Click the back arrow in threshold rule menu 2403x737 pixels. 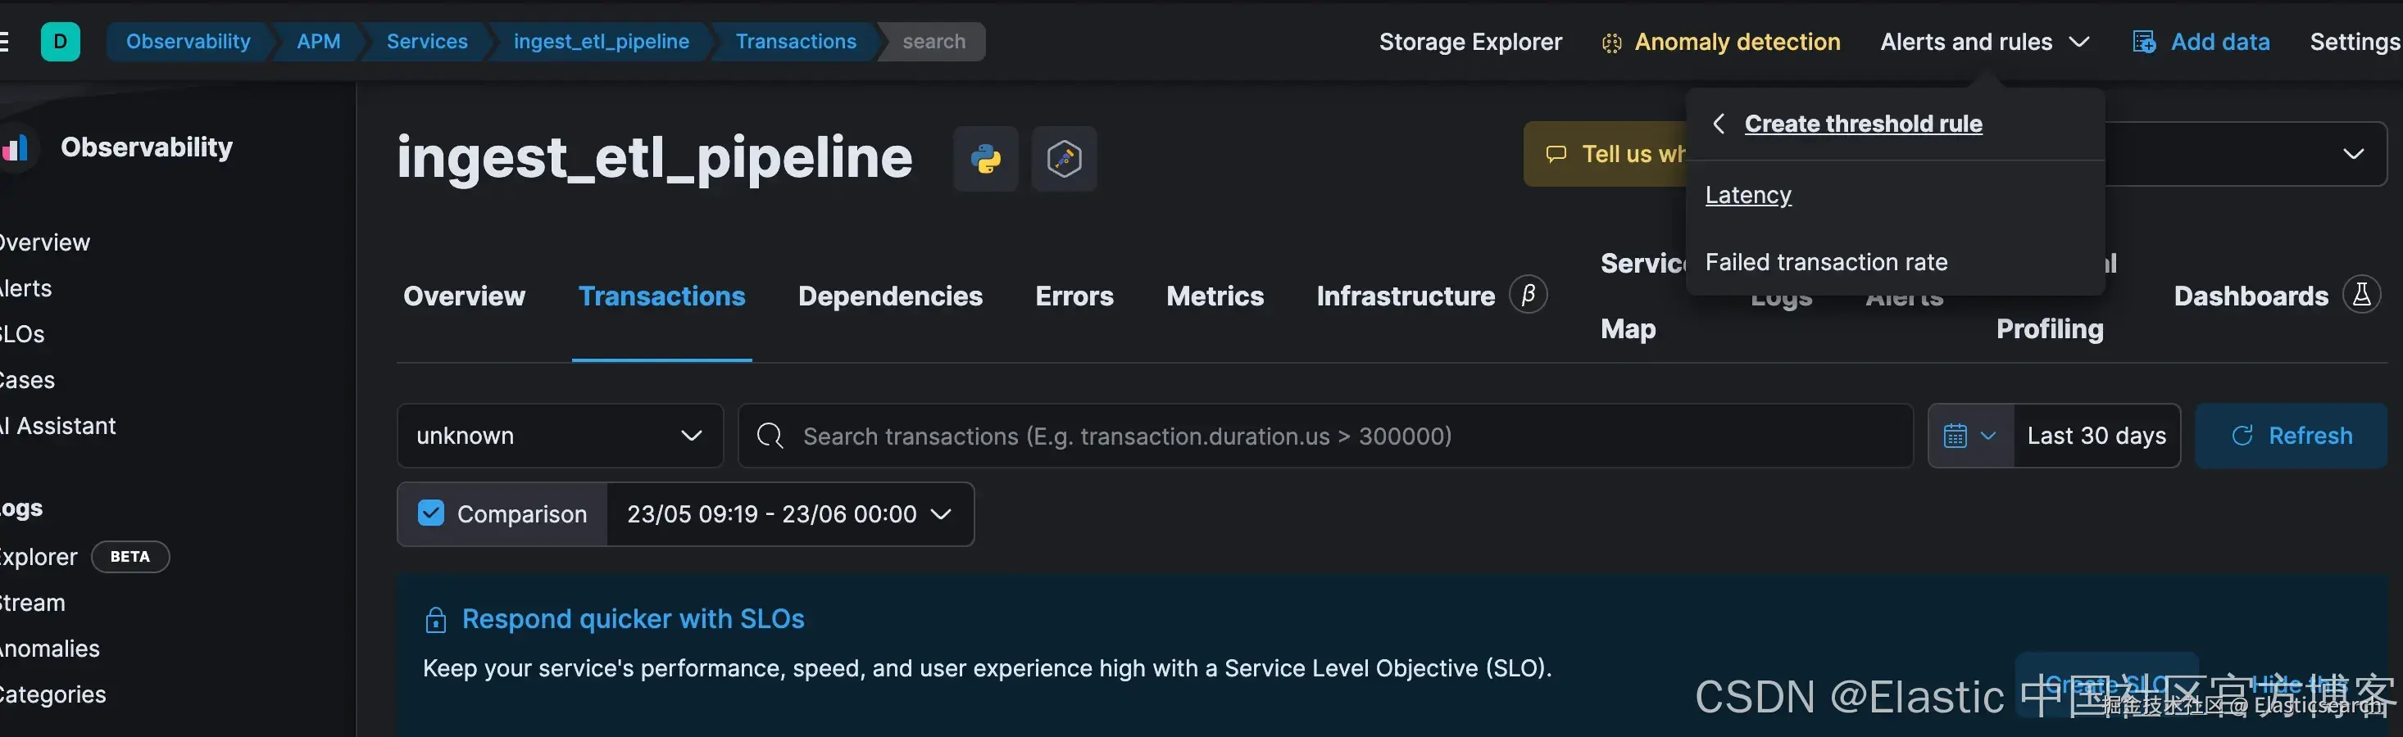1719,124
